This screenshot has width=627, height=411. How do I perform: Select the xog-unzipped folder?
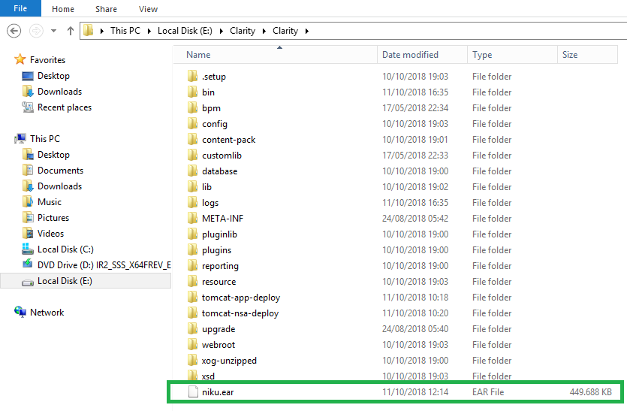click(x=229, y=361)
